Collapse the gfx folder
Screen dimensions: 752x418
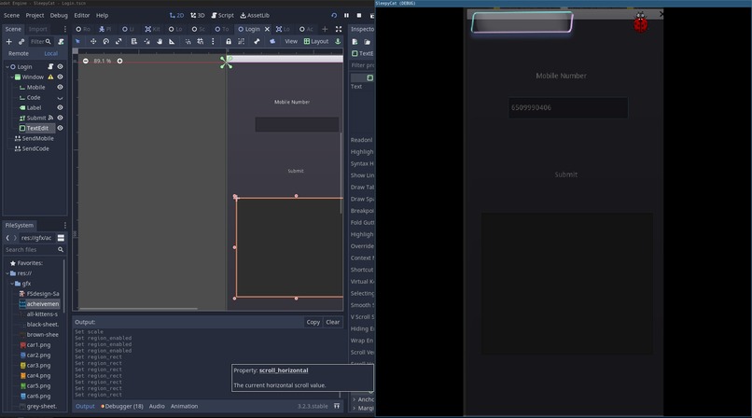(12, 284)
